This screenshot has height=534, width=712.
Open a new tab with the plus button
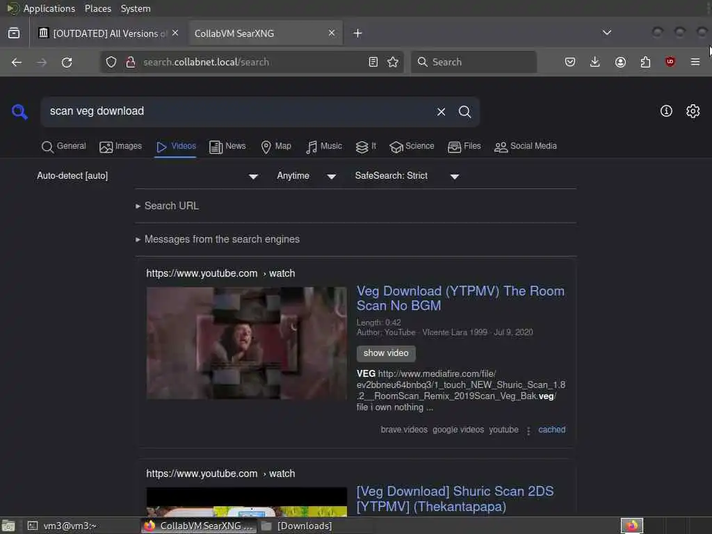click(x=358, y=33)
